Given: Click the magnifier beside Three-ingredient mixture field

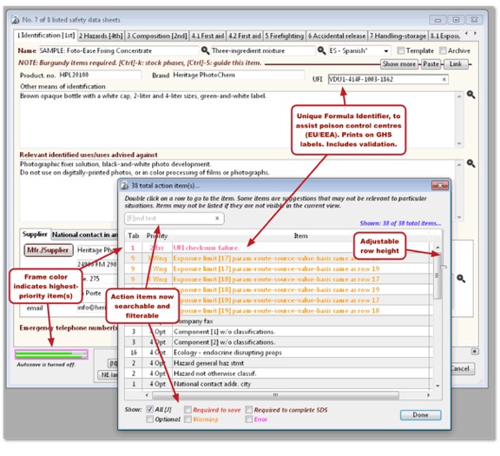Looking at the screenshot, I should 321,50.
